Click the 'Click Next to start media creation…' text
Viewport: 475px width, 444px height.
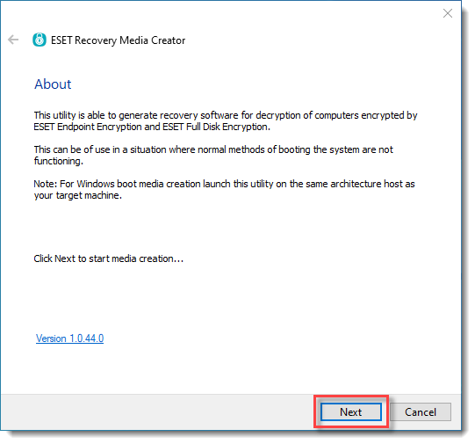pyautogui.click(x=109, y=258)
